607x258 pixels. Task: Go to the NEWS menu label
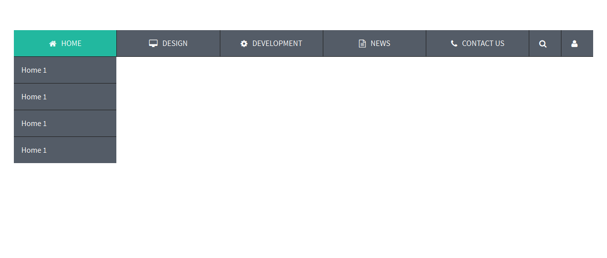tap(380, 43)
